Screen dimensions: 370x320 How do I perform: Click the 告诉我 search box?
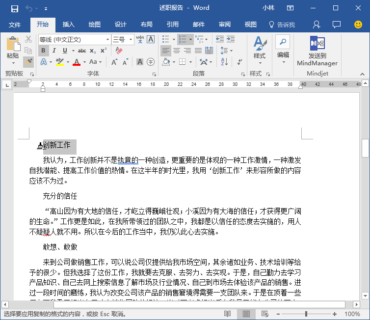tap(282, 25)
